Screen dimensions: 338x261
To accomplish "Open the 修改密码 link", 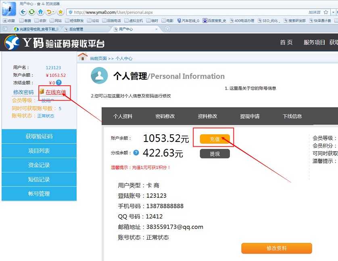I will (23, 92).
